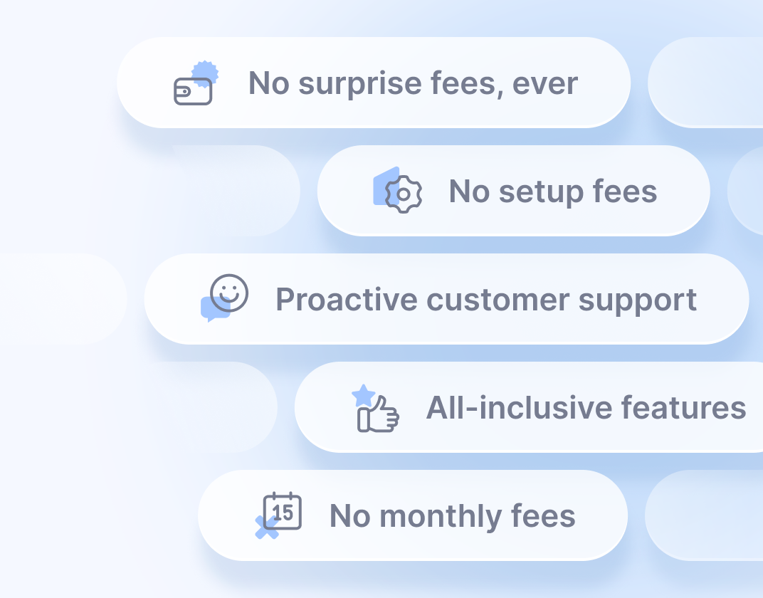The width and height of the screenshot is (763, 598).
Task: Open the "Proactive customer support" label
Action: pyautogui.click(x=486, y=300)
